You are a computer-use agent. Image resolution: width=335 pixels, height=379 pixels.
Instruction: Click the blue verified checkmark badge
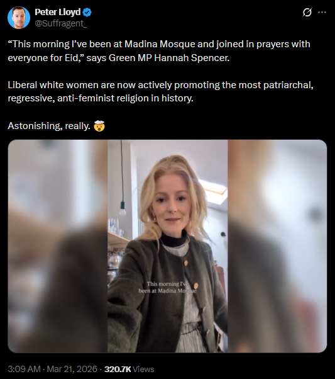(x=87, y=12)
